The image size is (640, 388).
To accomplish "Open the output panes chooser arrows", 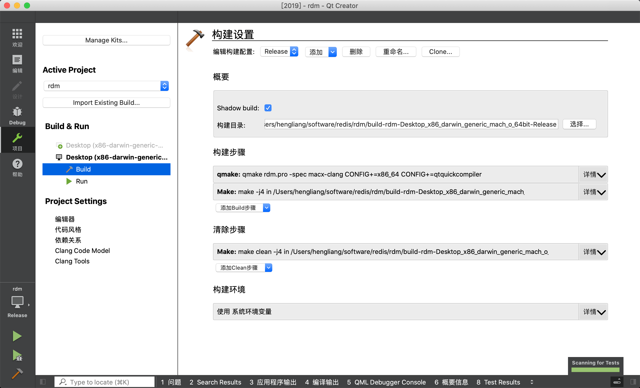I will point(532,382).
